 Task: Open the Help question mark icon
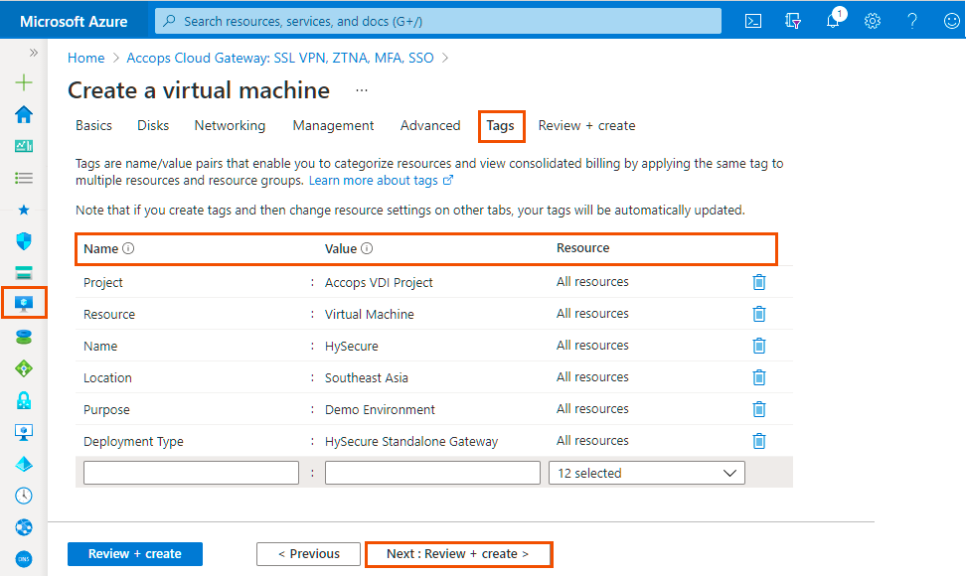coord(912,21)
